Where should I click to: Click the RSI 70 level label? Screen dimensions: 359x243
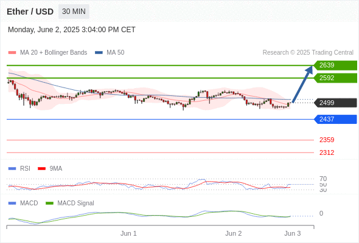click(x=323, y=179)
